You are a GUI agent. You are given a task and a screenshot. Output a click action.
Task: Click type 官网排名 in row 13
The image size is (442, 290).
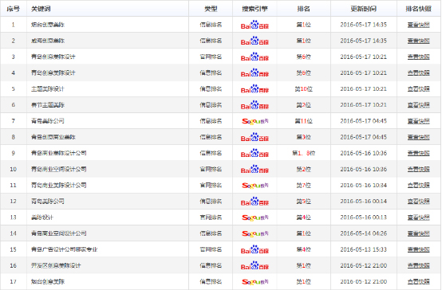211,217
